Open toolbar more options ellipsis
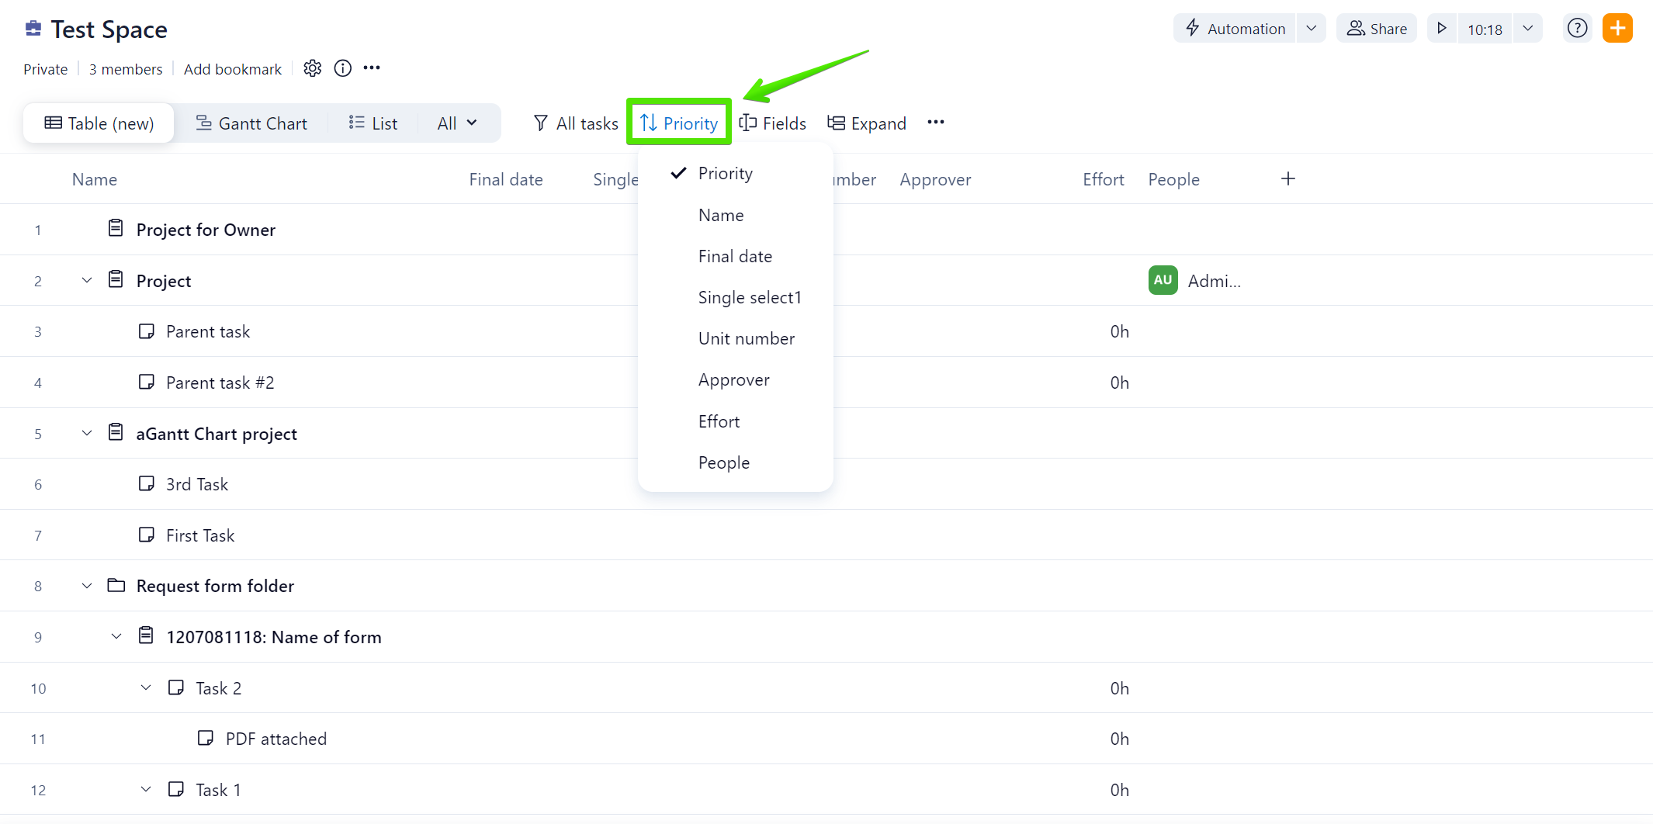The image size is (1653, 824). [936, 123]
